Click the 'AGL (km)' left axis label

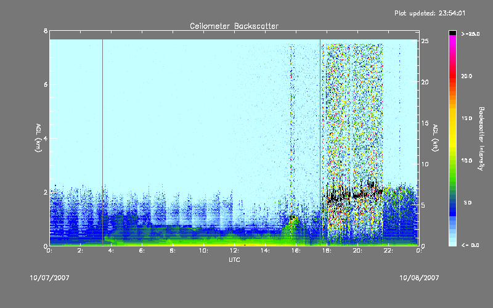pyautogui.click(x=38, y=138)
